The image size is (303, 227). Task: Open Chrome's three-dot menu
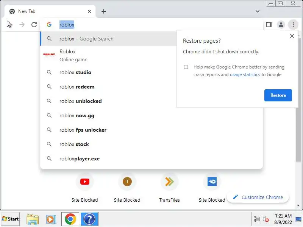click(293, 25)
